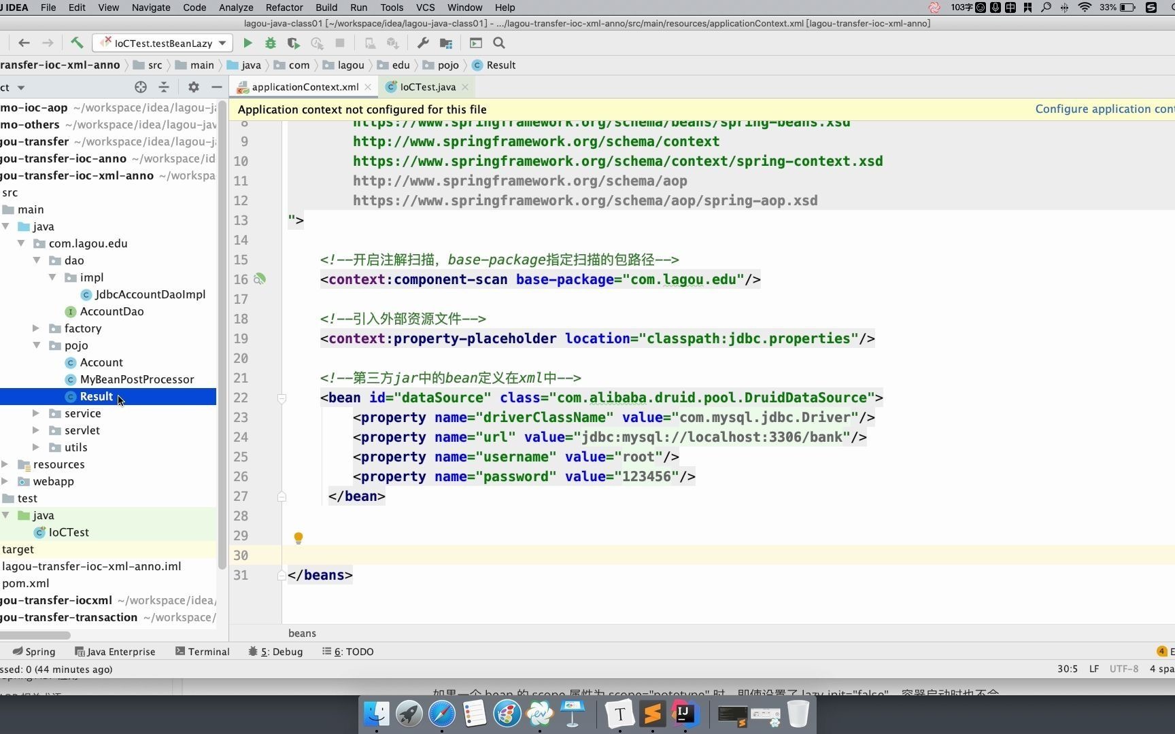Open Sublime Text from the Dock
This screenshot has height=734, width=1175.
pyautogui.click(x=652, y=714)
